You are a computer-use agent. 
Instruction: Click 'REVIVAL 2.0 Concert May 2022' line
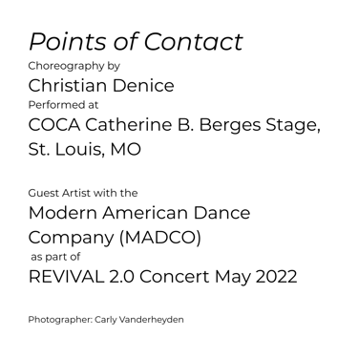(163, 276)
